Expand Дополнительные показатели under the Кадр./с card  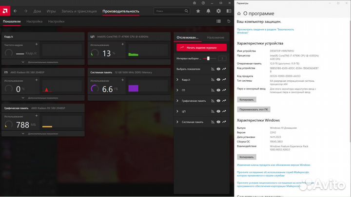tap(43, 62)
